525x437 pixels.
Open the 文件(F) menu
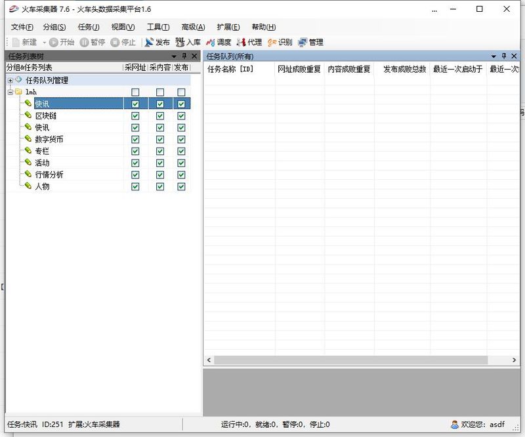[x=22, y=27]
